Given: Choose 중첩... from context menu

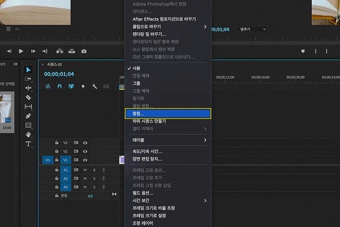Looking at the screenshot, I should tap(168, 113).
